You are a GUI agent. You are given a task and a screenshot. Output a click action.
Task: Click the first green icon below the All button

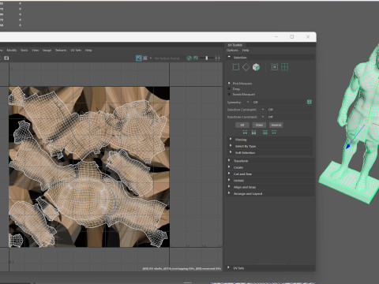pyautogui.click(x=245, y=132)
